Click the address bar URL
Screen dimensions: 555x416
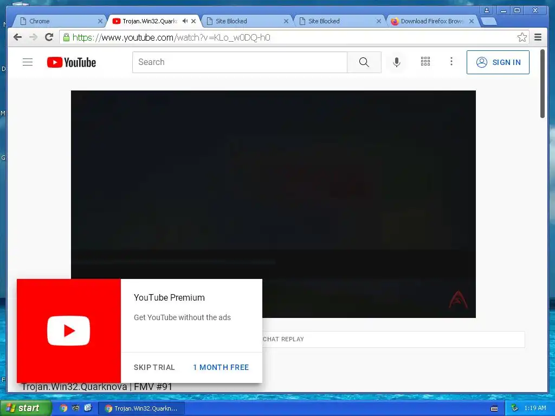point(171,37)
